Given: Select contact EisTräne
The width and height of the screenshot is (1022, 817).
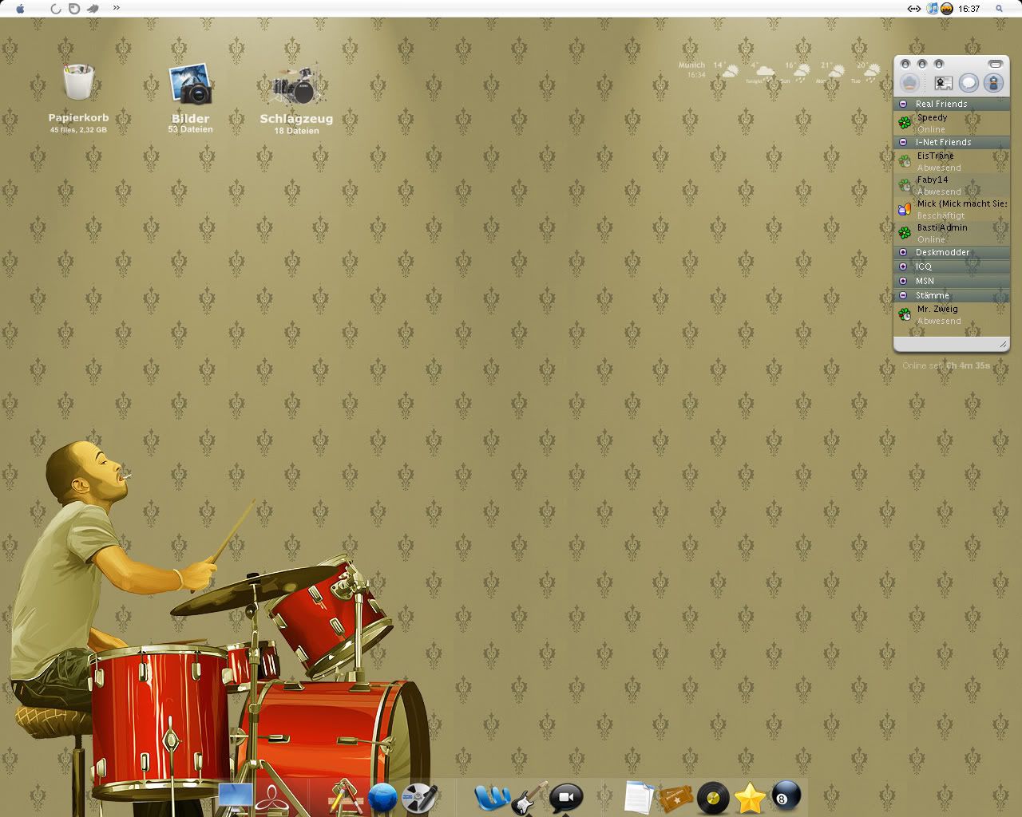Looking at the screenshot, I should (x=952, y=161).
